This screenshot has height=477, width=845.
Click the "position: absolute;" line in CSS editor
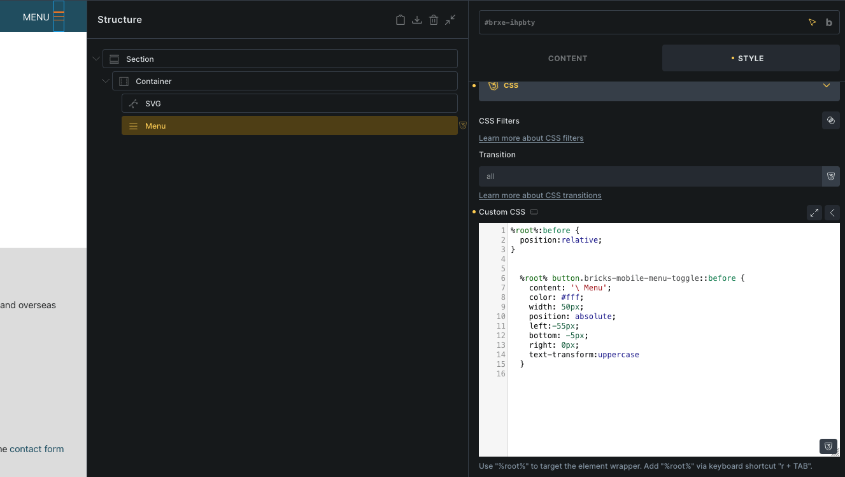[x=572, y=317]
